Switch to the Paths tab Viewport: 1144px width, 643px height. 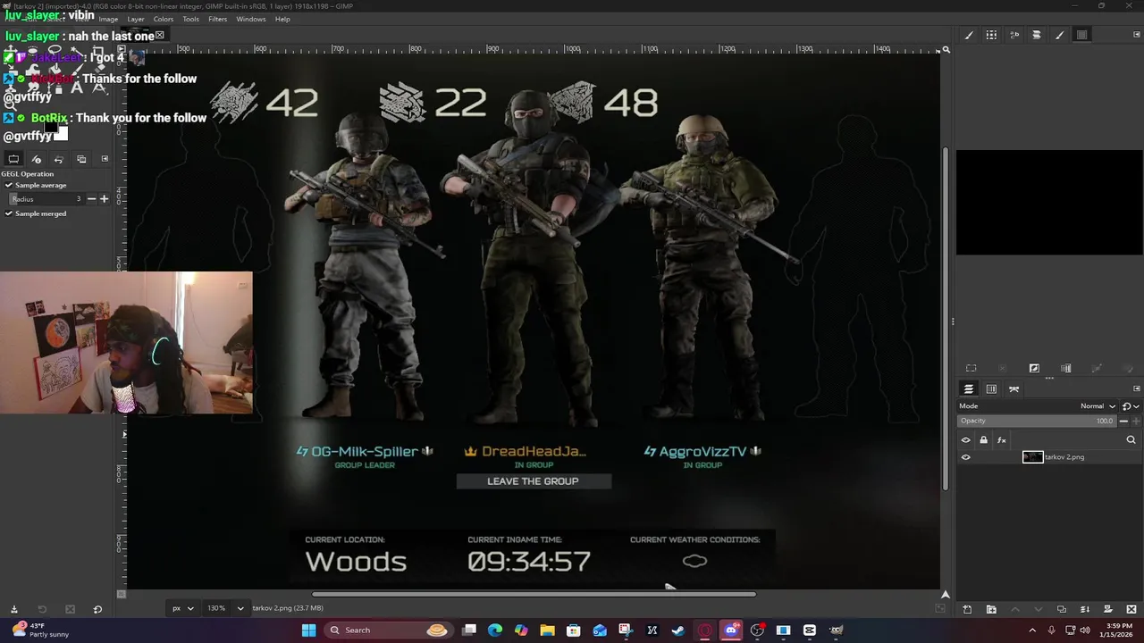1014,388
